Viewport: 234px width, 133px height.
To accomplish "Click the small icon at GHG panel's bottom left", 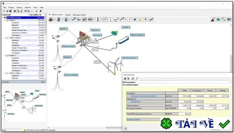I will point(125,128).
